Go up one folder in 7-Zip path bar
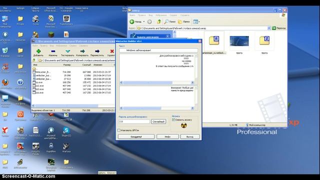The height and width of the screenshot is (180, 320). coord(34,60)
